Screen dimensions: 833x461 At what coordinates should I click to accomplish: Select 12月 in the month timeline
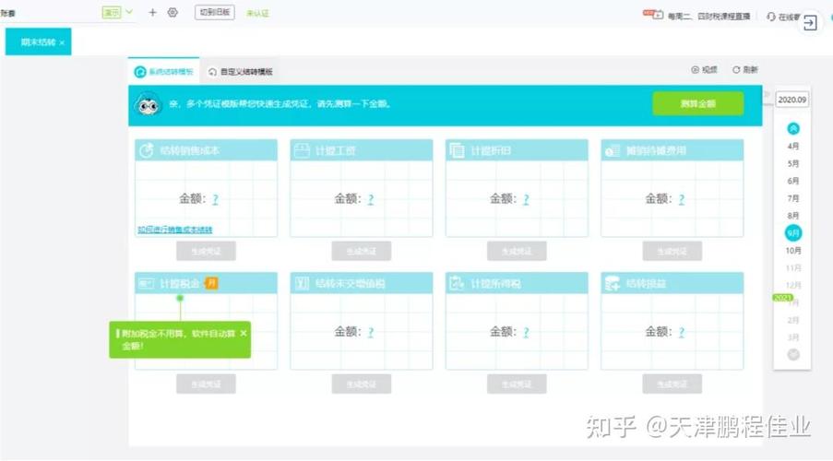pos(793,285)
